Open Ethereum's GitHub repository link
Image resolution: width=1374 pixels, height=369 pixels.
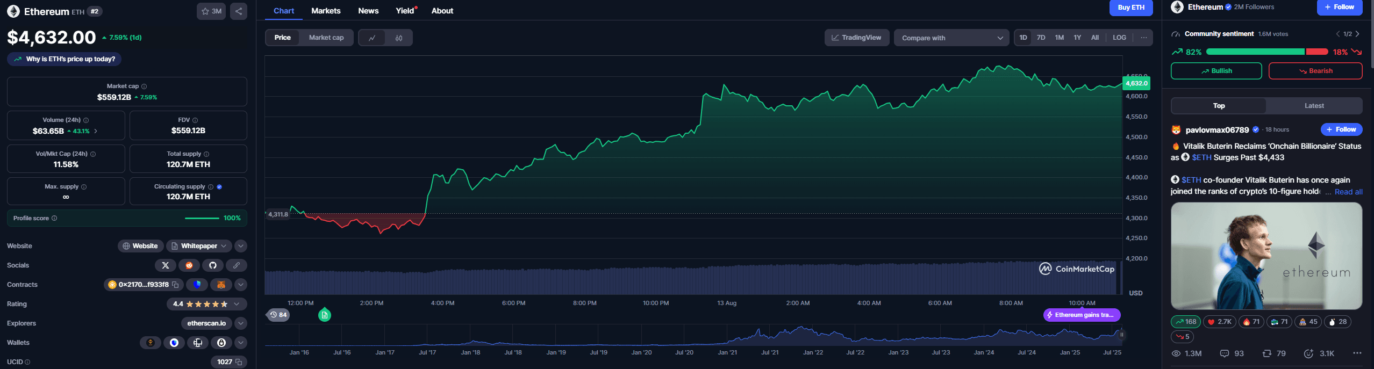pyautogui.click(x=213, y=265)
